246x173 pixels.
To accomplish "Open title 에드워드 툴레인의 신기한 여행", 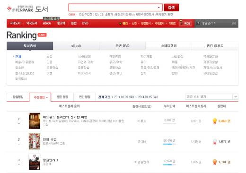I will click(x=65, y=117).
